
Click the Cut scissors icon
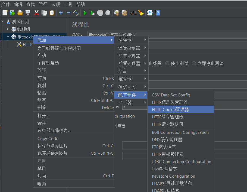tap(36, 13)
